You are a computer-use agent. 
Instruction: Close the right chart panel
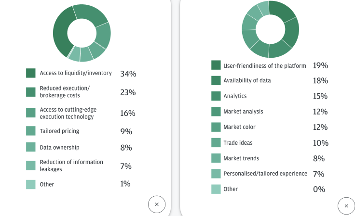tap(346, 206)
